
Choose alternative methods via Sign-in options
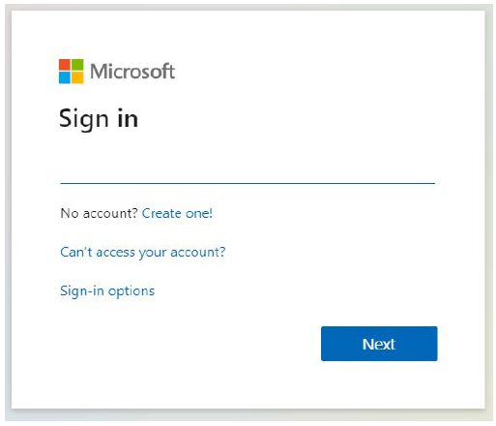[x=107, y=291]
